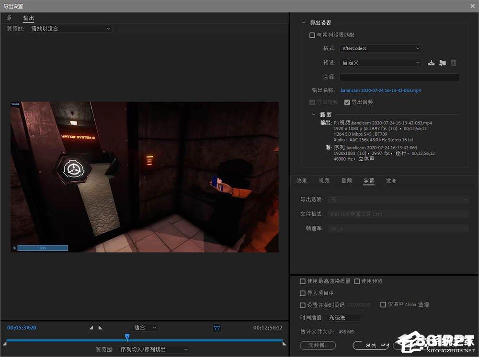
Task: Check Render Alpha Channel Only checkbox
Action: point(383,304)
